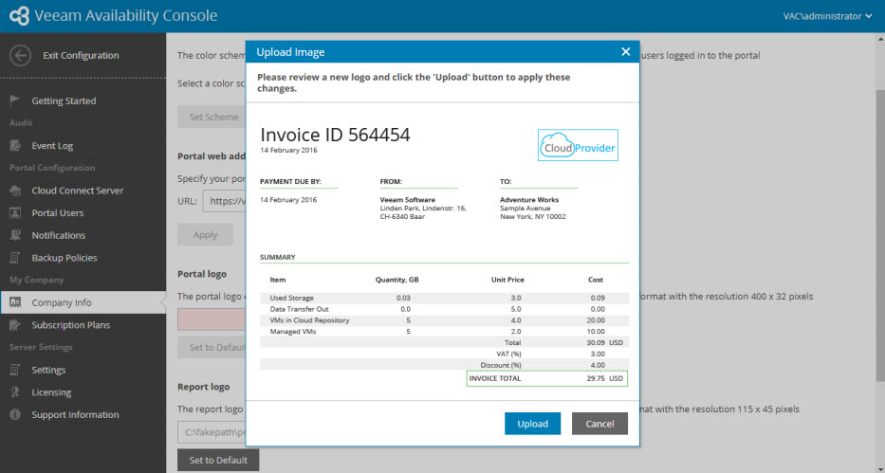Click the Managed VMs row
885x473 pixels.
(x=444, y=332)
